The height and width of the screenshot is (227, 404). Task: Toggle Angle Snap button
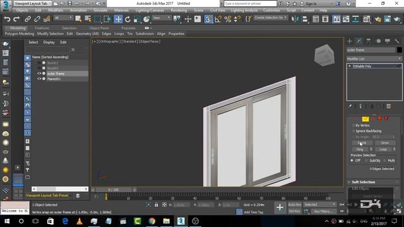(x=218, y=19)
